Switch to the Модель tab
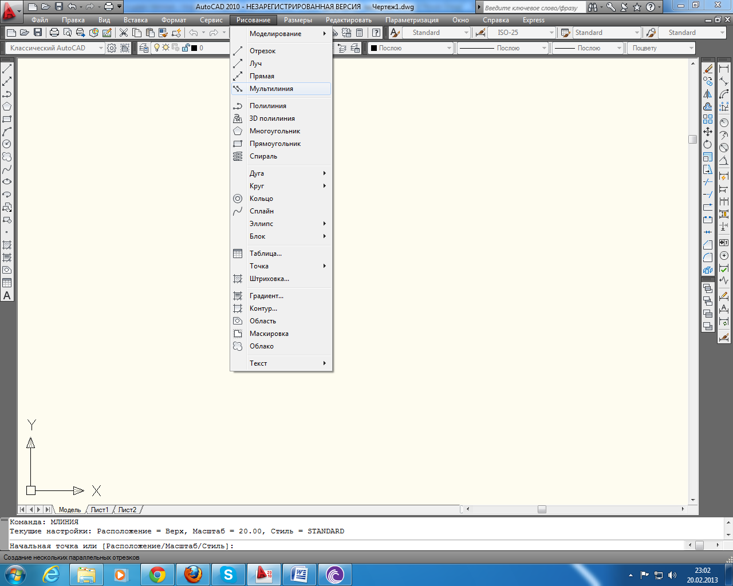This screenshot has width=733, height=586. (70, 509)
